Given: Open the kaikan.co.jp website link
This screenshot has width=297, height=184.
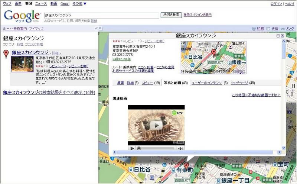Looking at the screenshot, I should point(122,59).
